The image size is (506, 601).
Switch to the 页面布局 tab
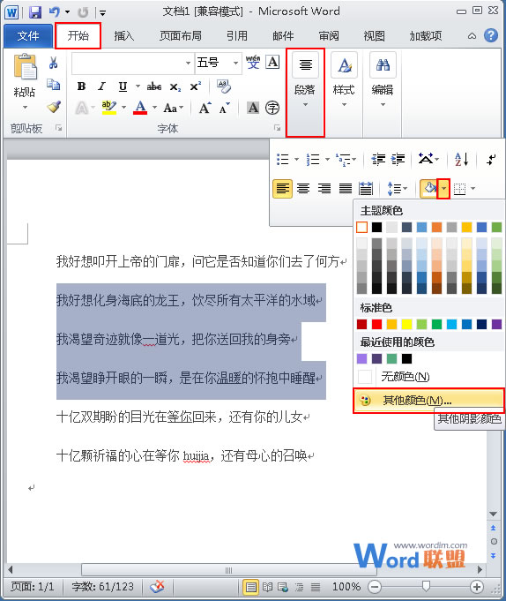[181, 36]
